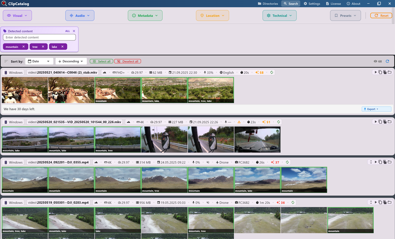Remove the mountain detected content tag

(23, 46)
